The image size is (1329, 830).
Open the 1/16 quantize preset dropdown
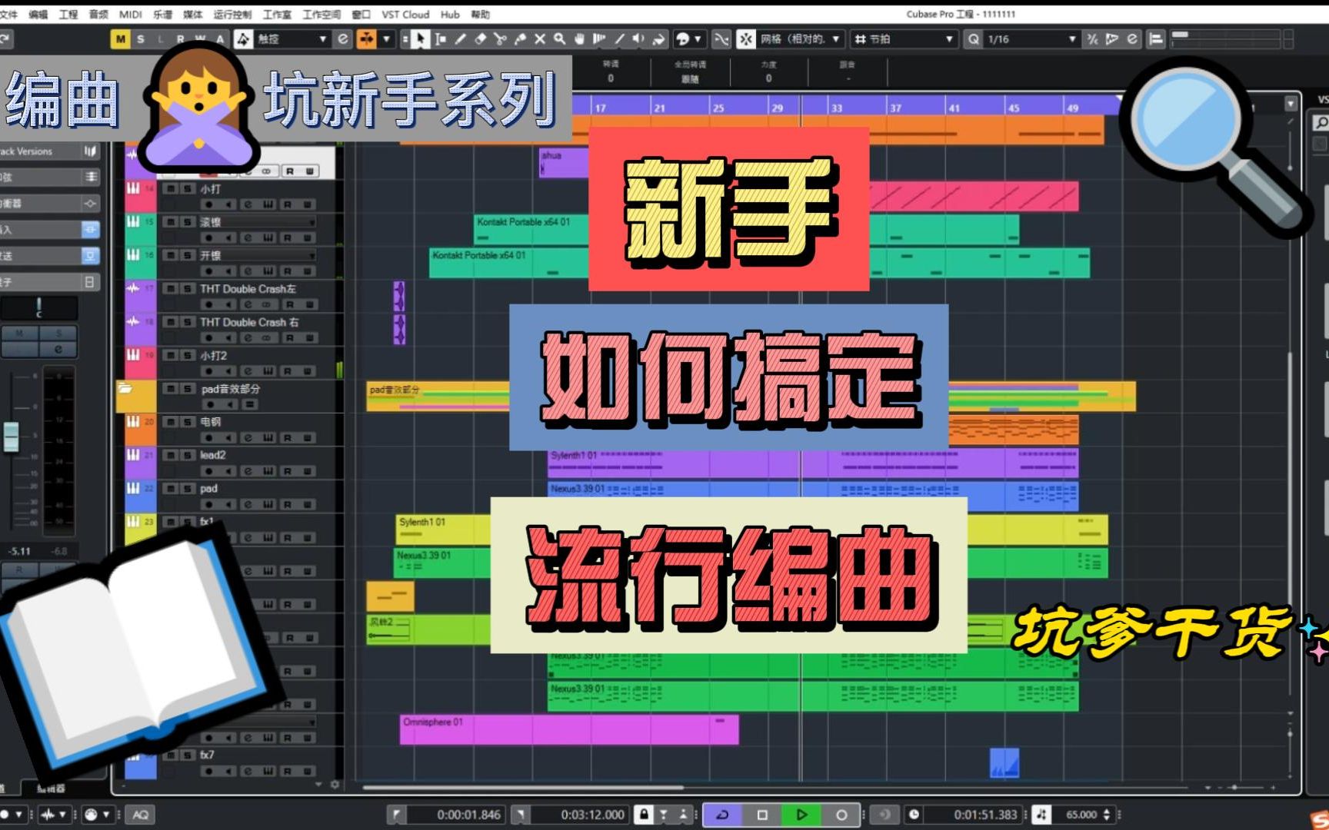(1072, 39)
